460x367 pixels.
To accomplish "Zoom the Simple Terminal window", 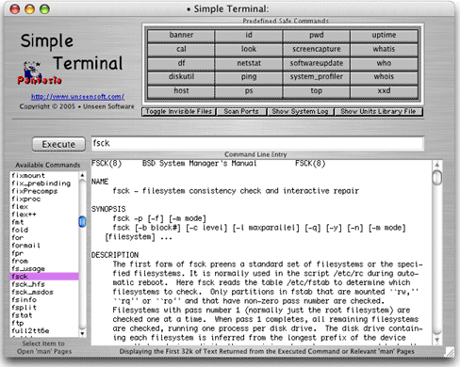I will [44, 9].
